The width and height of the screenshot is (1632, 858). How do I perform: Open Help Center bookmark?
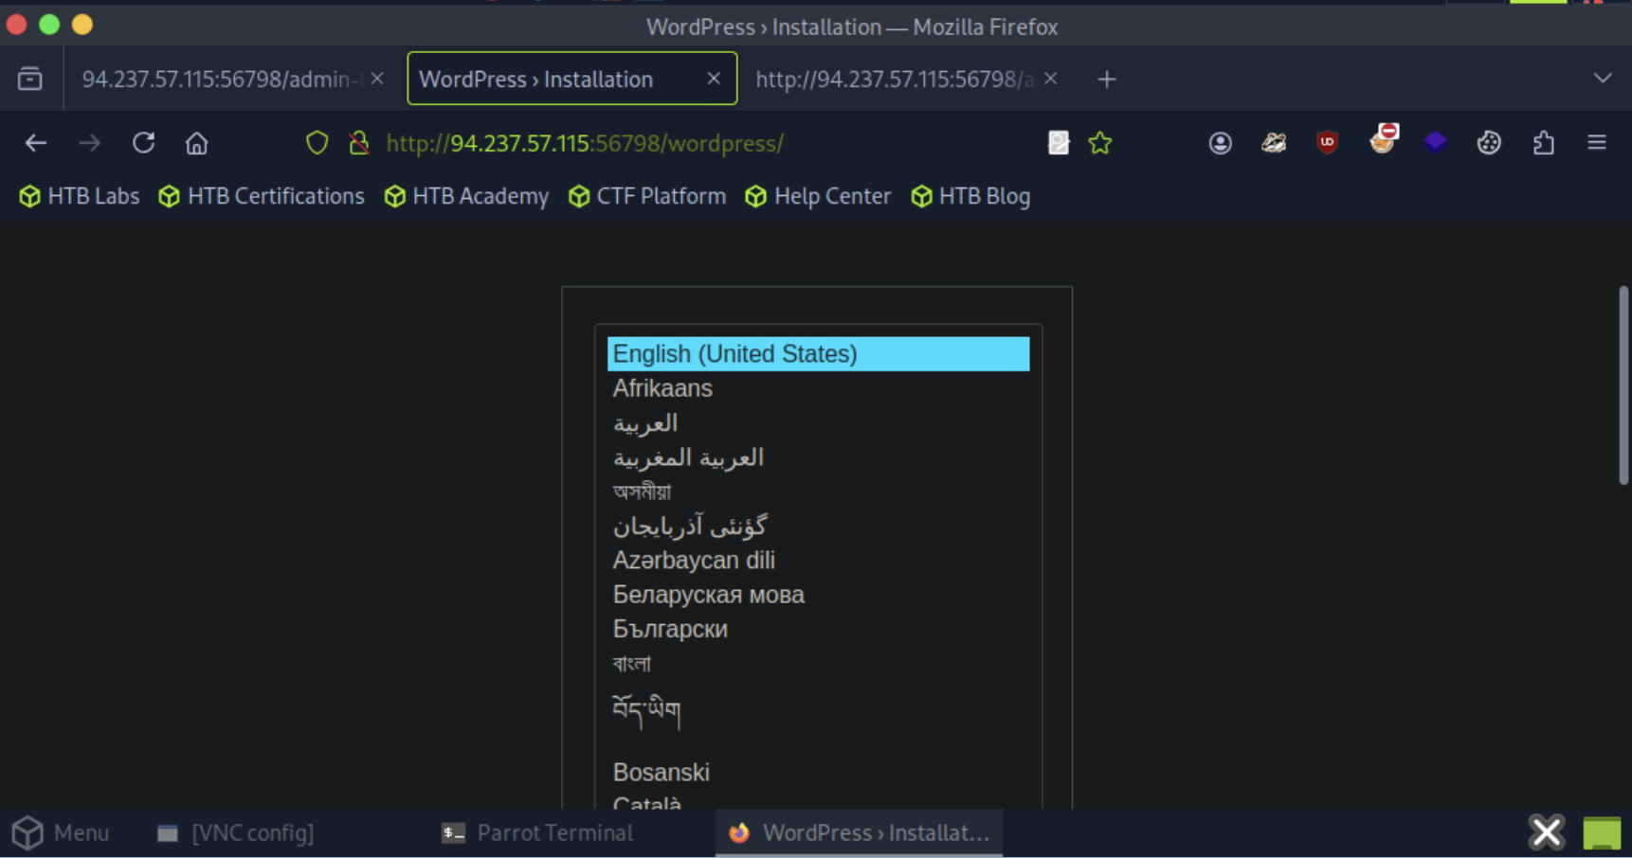pos(818,196)
